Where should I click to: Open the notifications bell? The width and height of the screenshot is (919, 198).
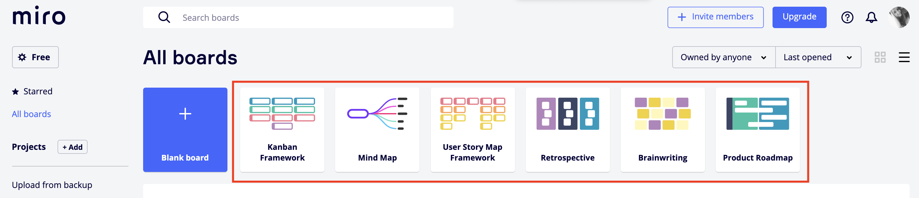tap(871, 17)
